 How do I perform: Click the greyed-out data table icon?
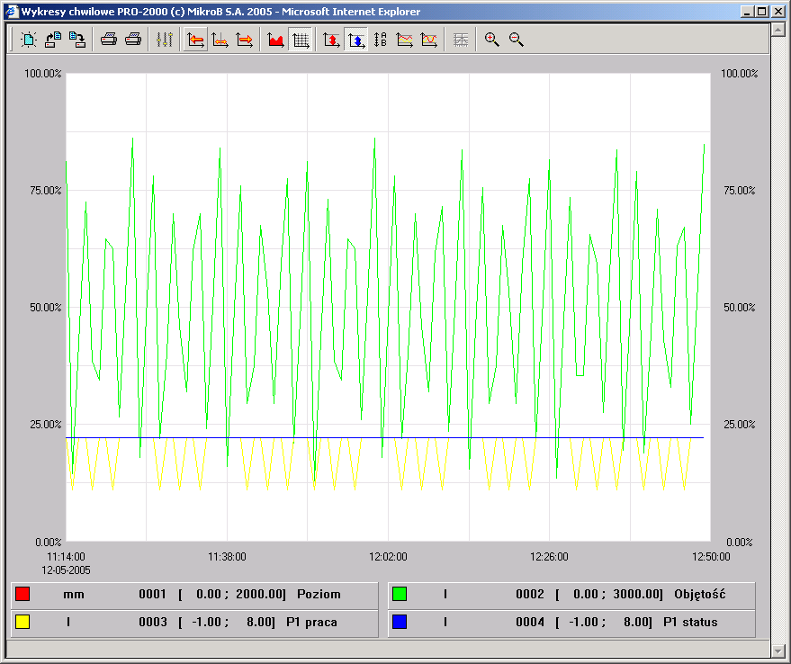(x=461, y=40)
